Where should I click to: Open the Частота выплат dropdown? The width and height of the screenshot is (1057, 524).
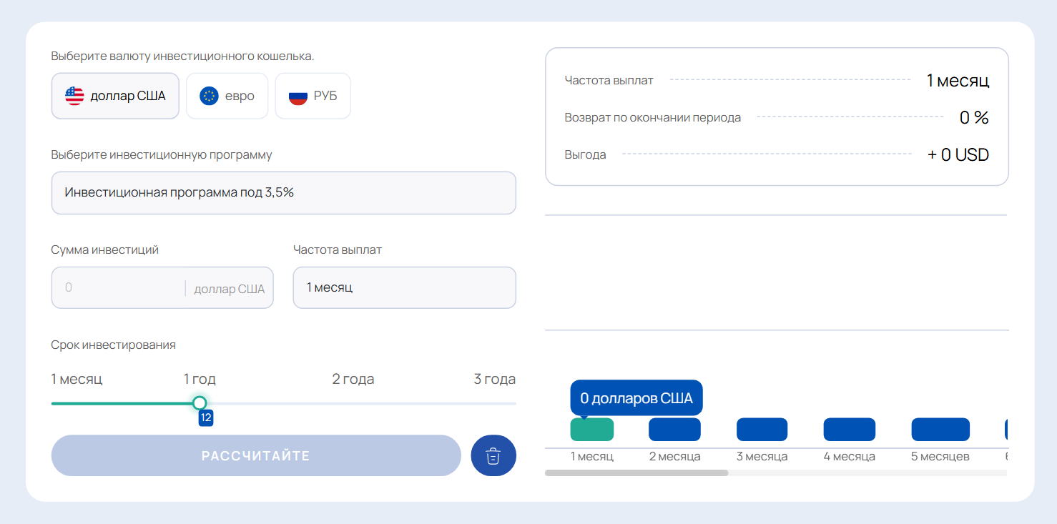pos(404,287)
